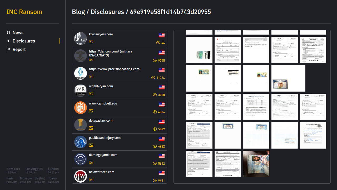The height and width of the screenshot is (190, 337).
Task: Click the eye icon next to 44 views
Action: 158,43
